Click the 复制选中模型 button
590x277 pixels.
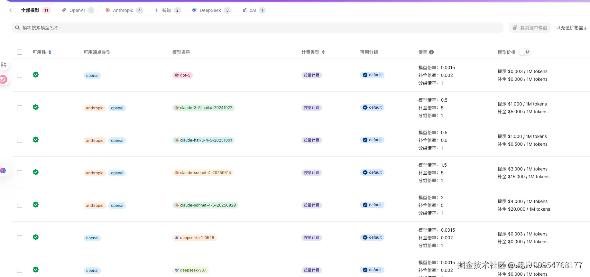(530, 28)
